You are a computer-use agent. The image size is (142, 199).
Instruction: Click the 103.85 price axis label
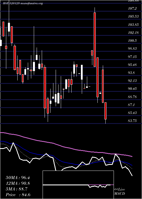point(133,25)
